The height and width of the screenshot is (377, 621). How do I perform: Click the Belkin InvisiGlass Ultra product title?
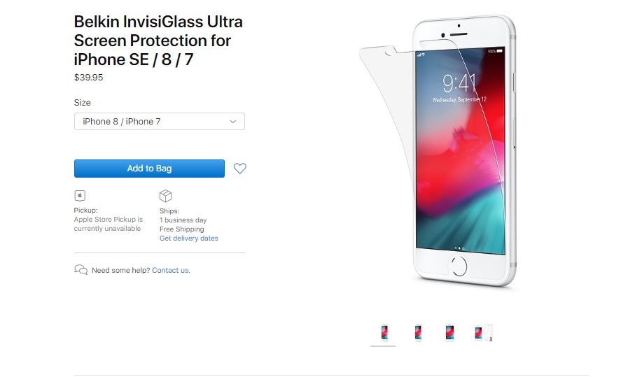coord(158,41)
